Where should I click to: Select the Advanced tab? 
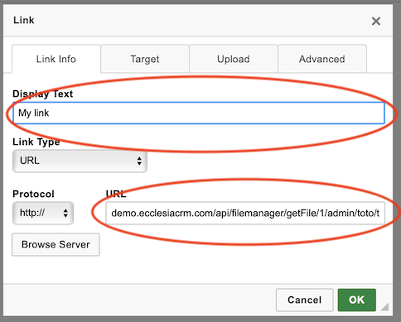(x=322, y=59)
